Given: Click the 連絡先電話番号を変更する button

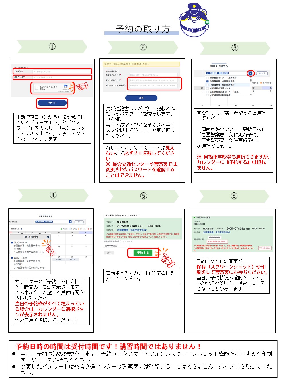Looking at the screenshot, I should click(218, 242).
